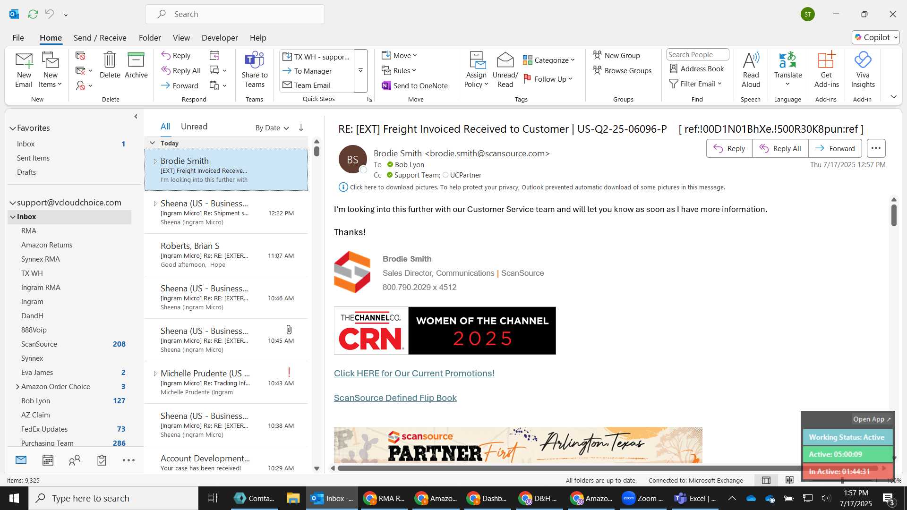The image size is (907, 510).
Task: Collapse the folder pane
Action: tap(136, 116)
